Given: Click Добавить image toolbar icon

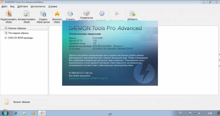Looking at the screenshot, I should point(132,14).
